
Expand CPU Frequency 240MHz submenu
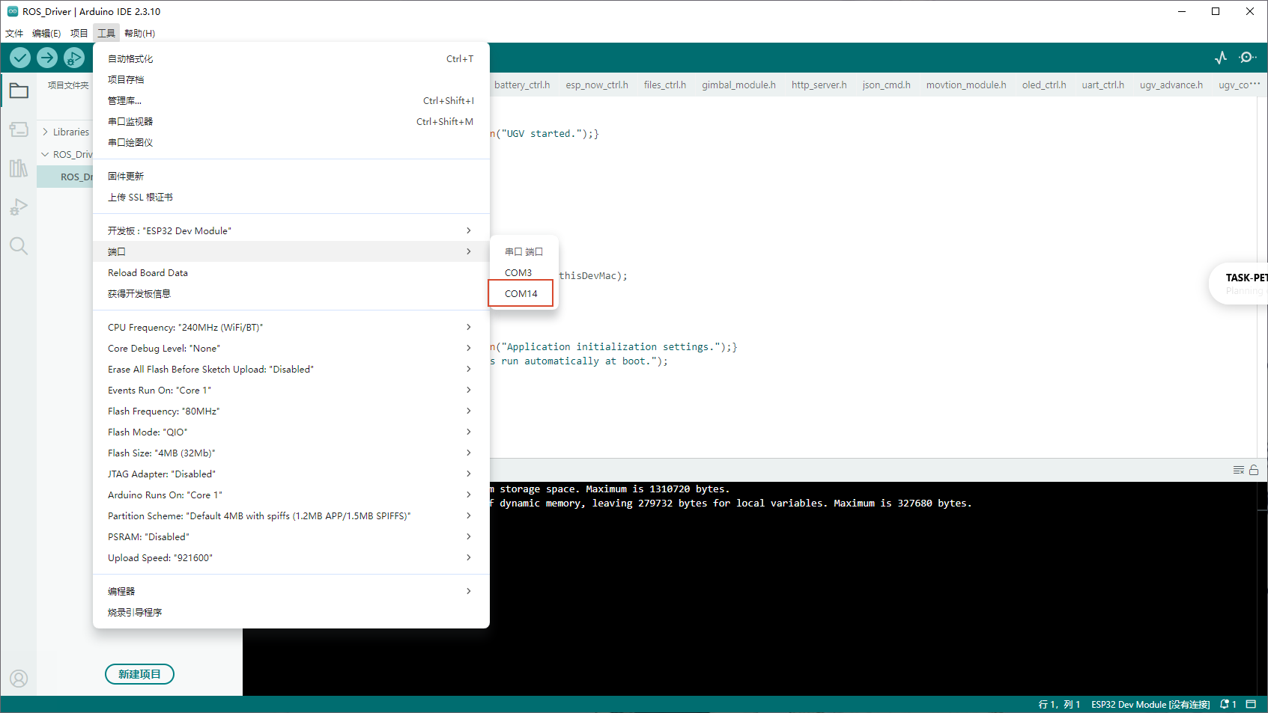291,327
